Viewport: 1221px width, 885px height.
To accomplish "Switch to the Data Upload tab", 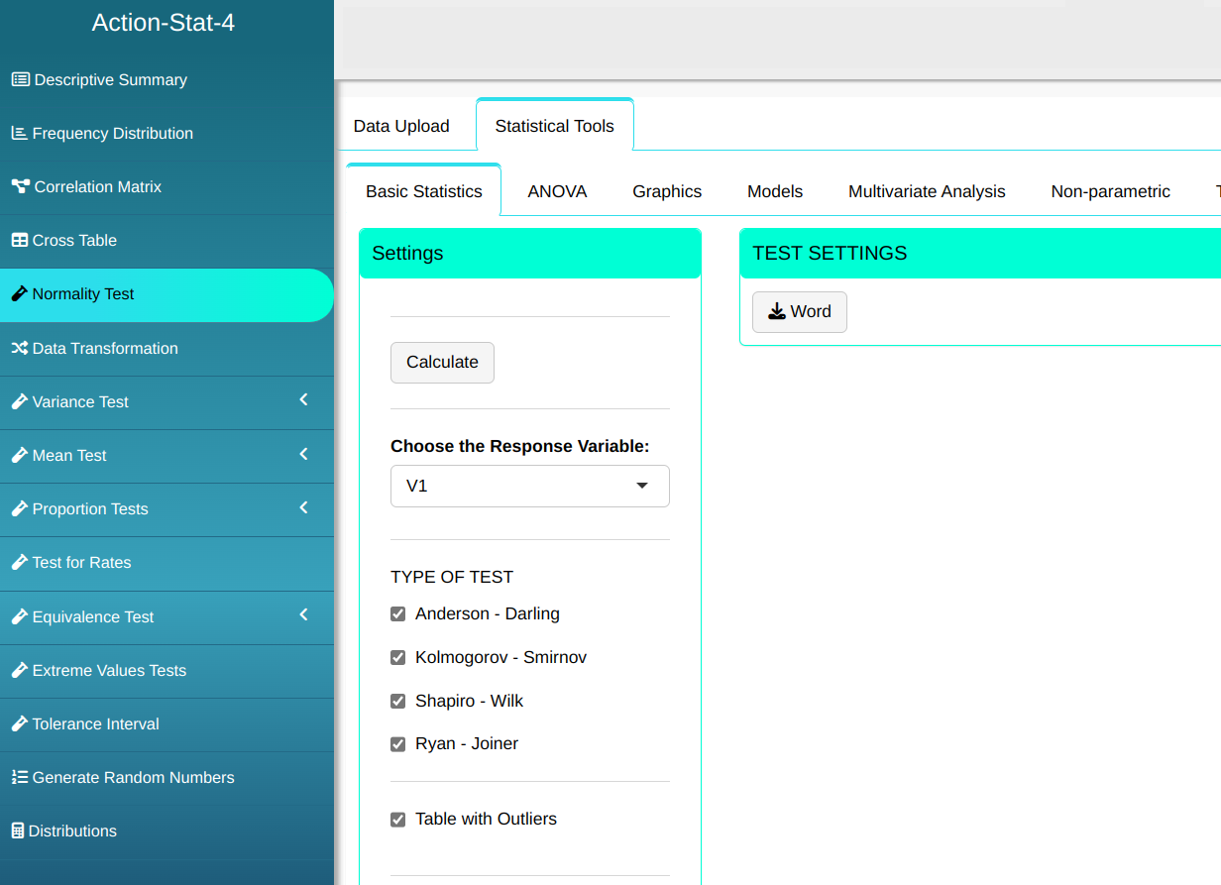I will pos(401,126).
